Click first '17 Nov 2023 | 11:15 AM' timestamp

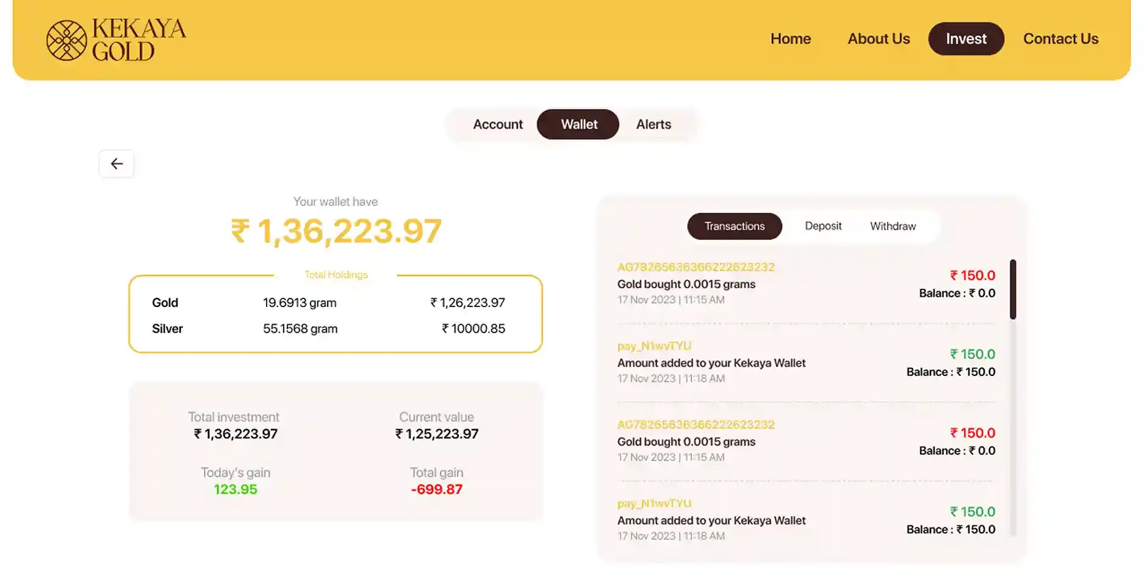pos(671,300)
